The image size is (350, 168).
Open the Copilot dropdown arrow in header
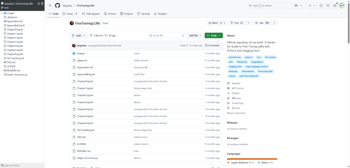pos(301,6)
